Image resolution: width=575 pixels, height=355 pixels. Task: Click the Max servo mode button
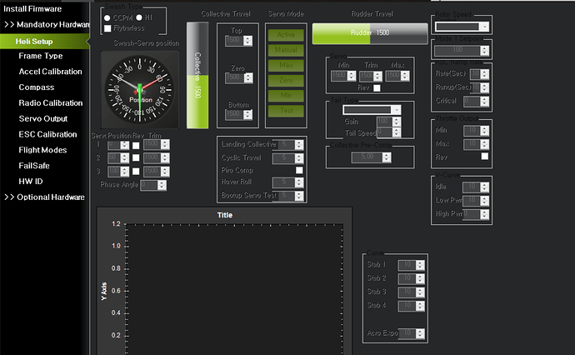[286, 65]
